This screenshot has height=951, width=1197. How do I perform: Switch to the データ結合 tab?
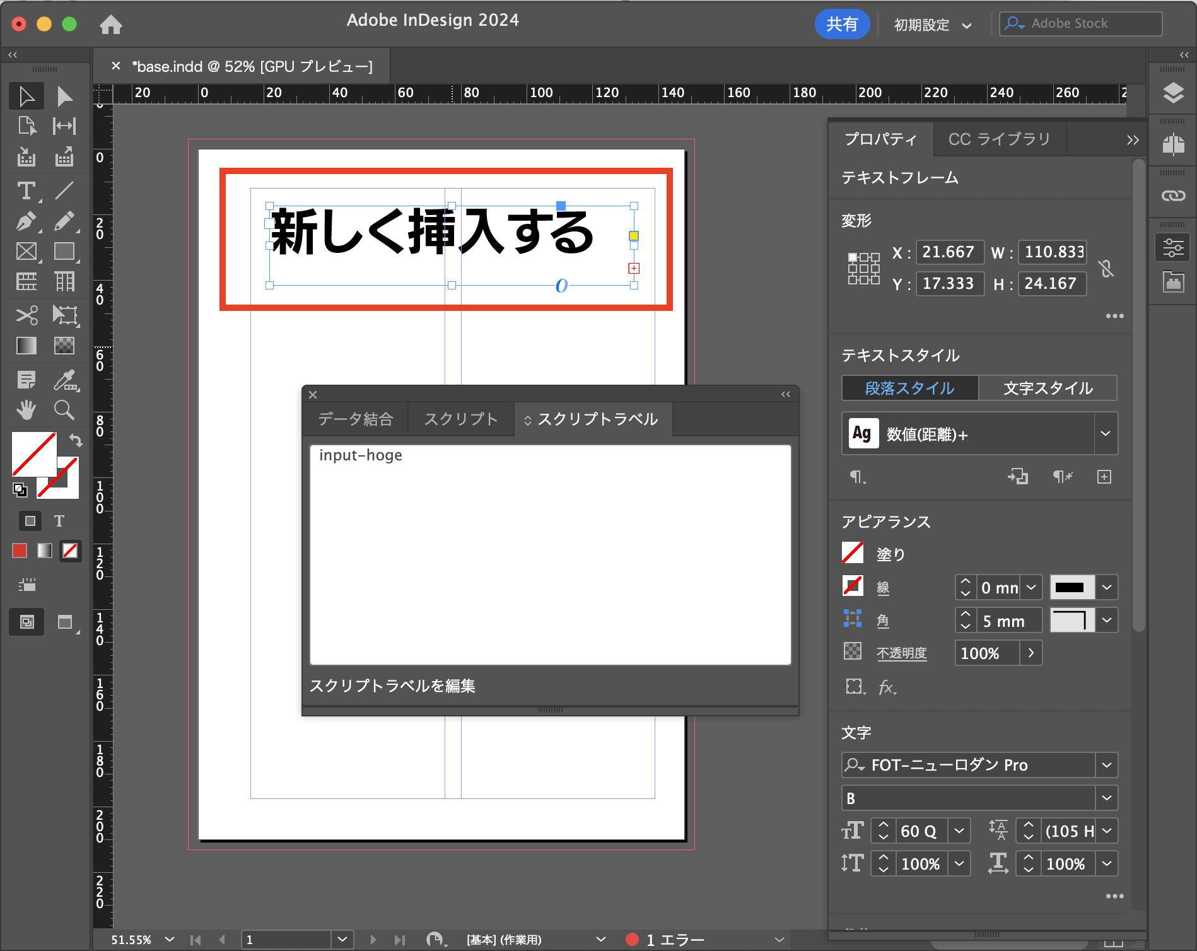pyautogui.click(x=355, y=419)
